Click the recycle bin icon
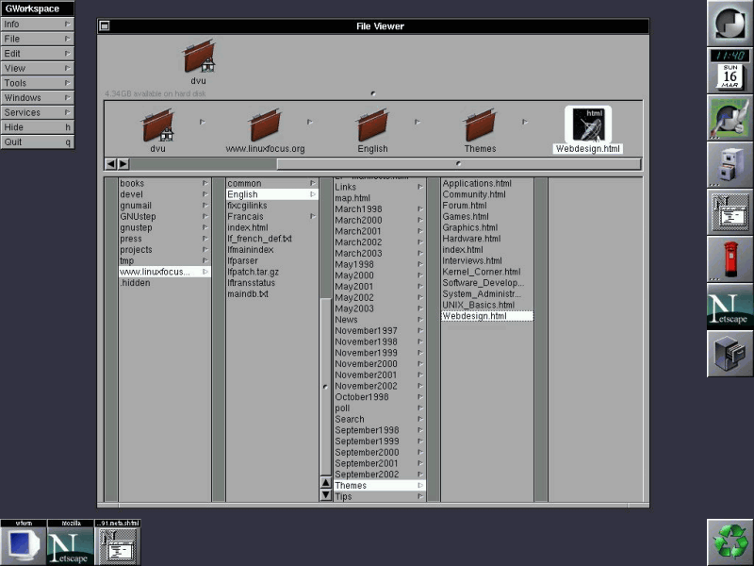Image resolution: width=754 pixels, height=566 pixels. tap(730, 541)
